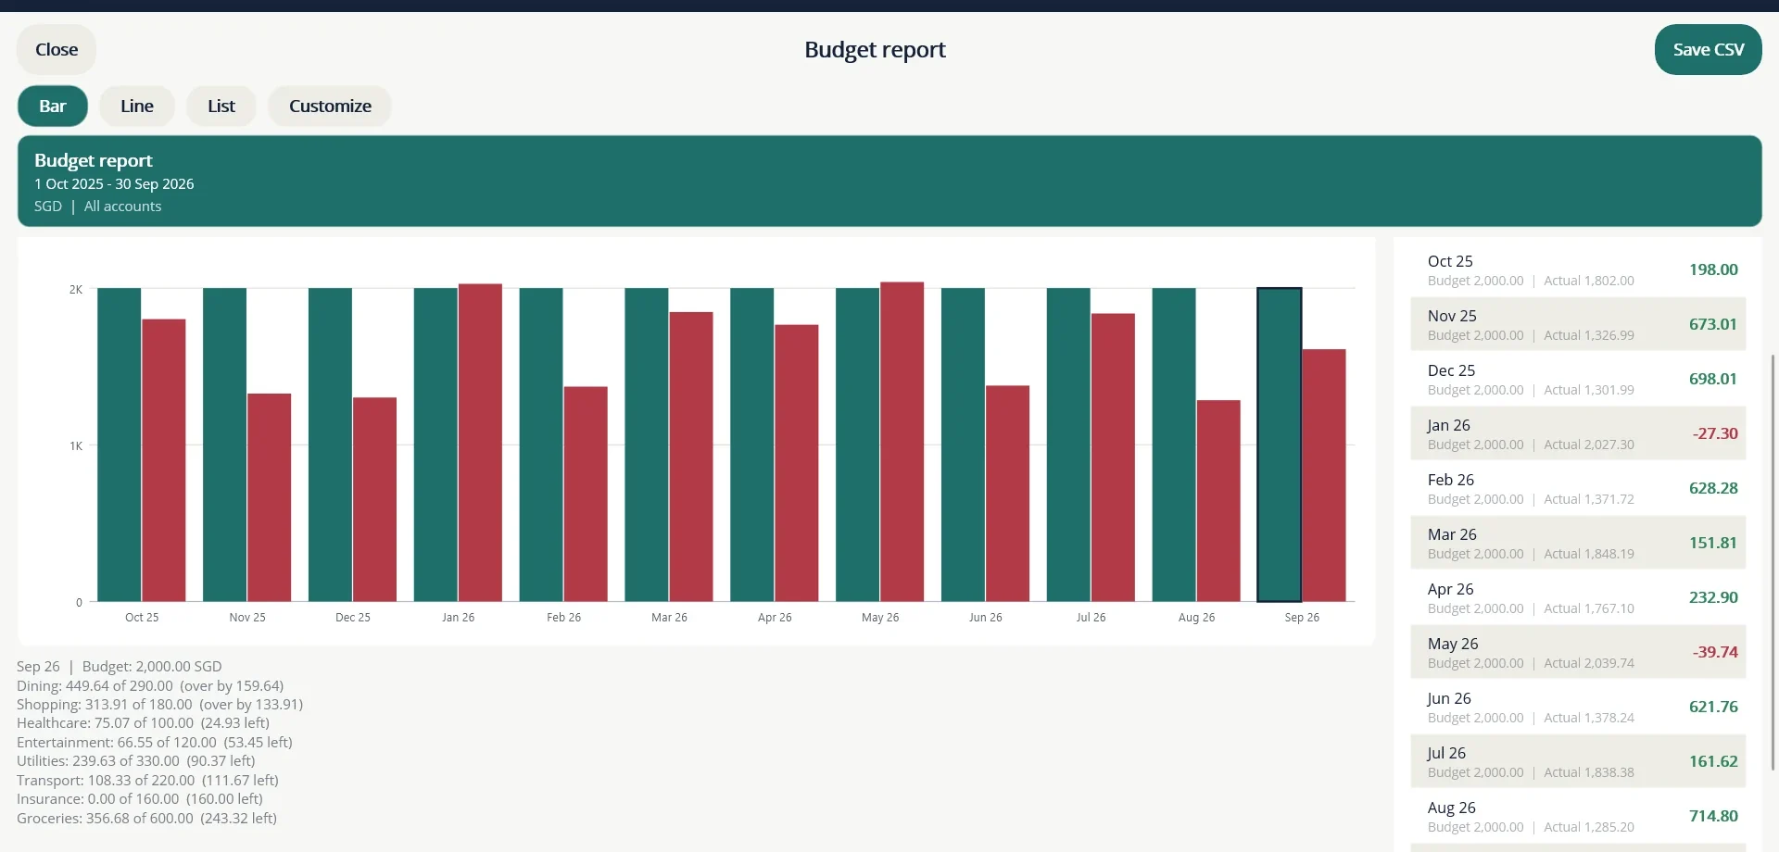Click the red May 26 actual bar

(902, 442)
